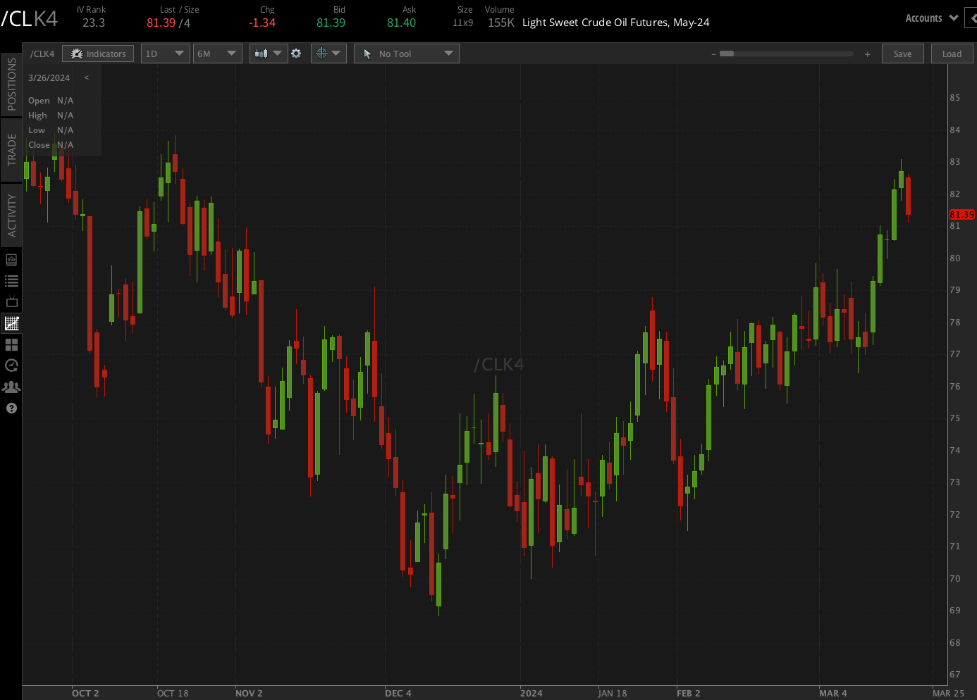The width and height of the screenshot is (977, 700).
Task: Click the DEC 4 date label
Action: pyautogui.click(x=398, y=693)
